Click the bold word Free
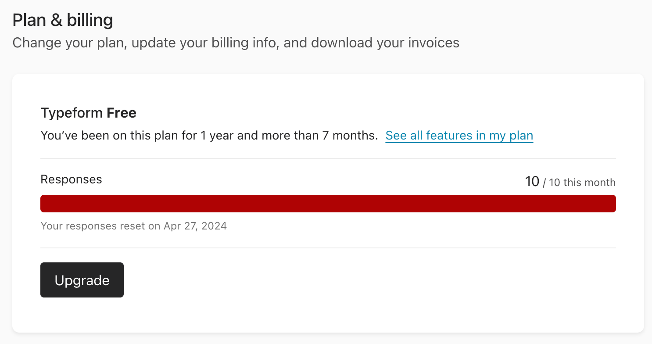 tap(122, 113)
